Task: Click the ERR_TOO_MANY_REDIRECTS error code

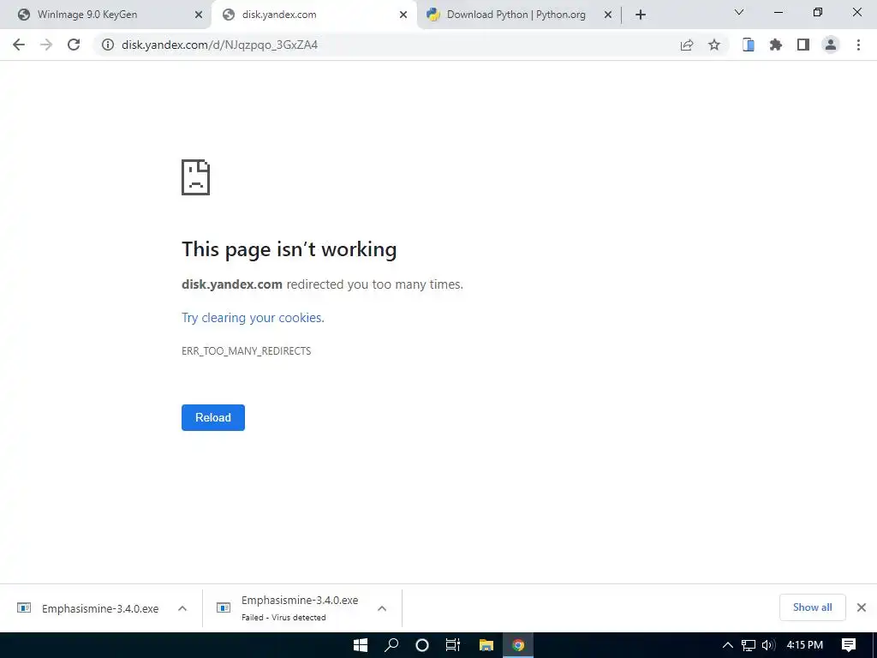Action: click(x=246, y=350)
